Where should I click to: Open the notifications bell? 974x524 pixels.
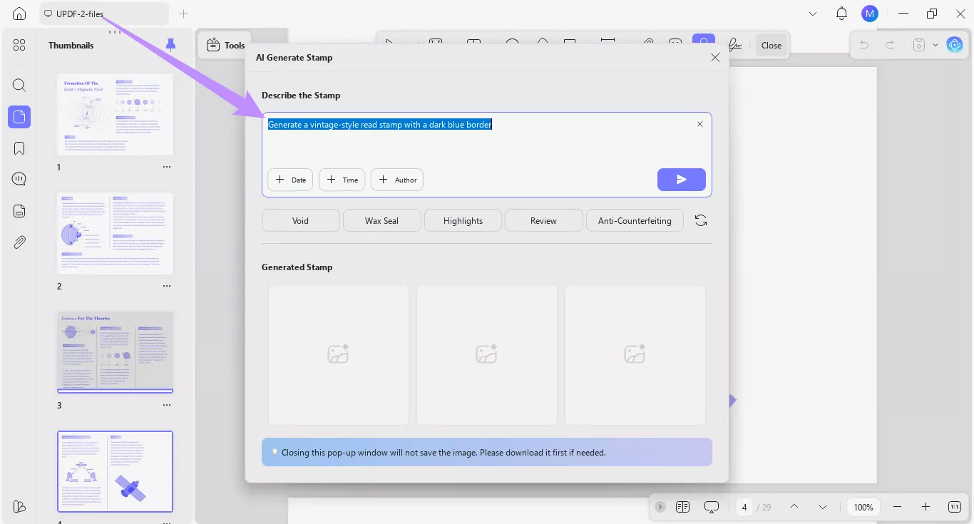[841, 14]
